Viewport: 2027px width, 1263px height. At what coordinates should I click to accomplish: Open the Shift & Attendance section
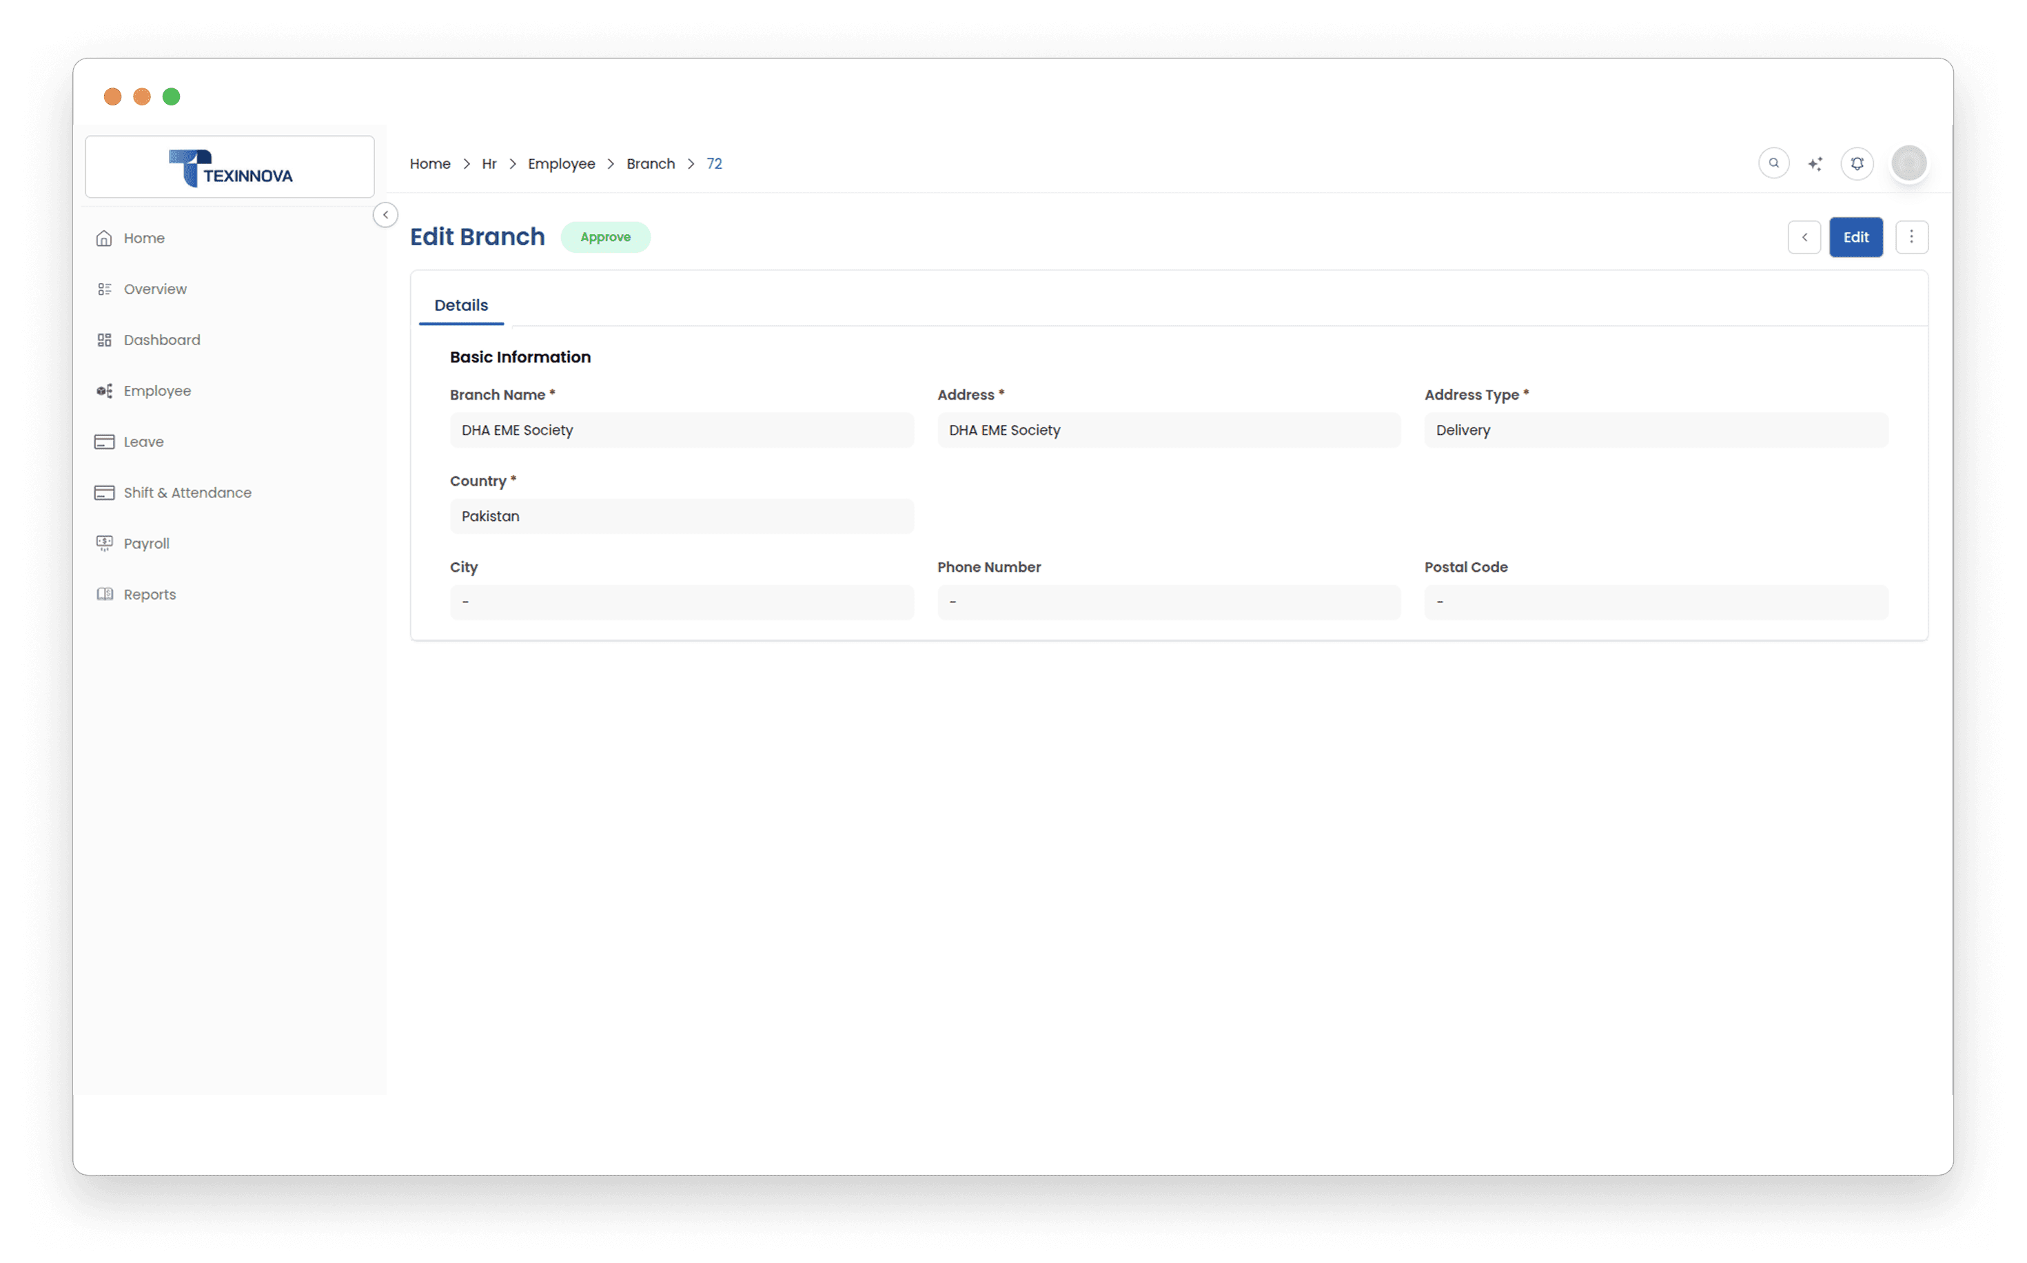187,493
